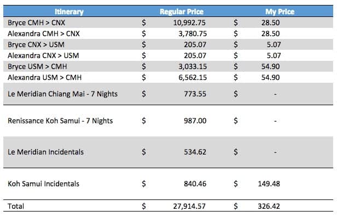
Task: Select the Total row label
Action: click(16, 206)
